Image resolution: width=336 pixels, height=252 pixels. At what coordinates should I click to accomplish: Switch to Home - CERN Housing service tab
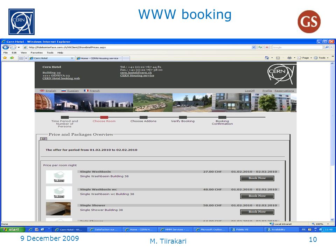point(99,58)
